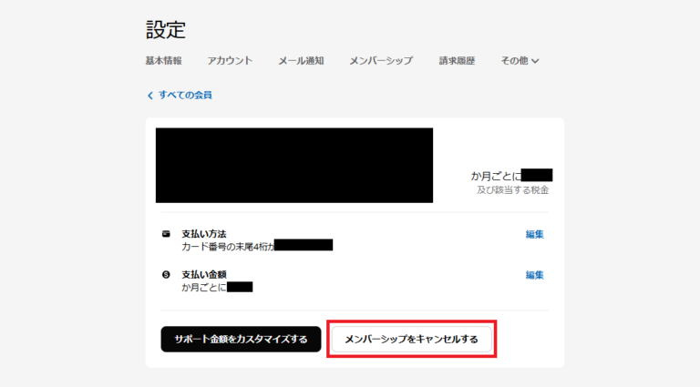Image resolution: width=700 pixels, height=387 pixels.
Task: Switch to the アカウント tab
Action: point(230,61)
